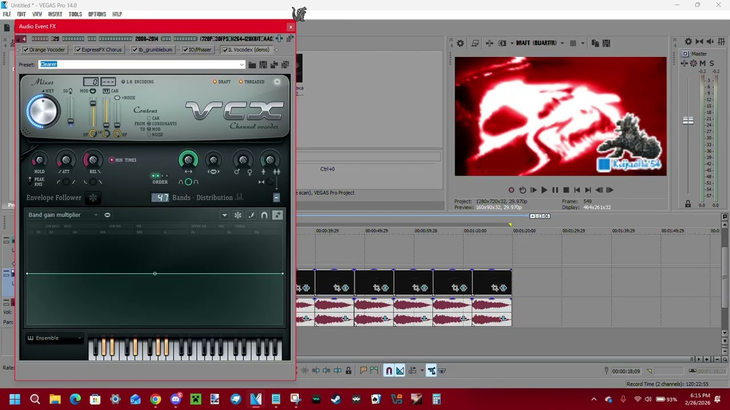Click the Remove Selected Plug-In icon
This screenshot has width=730, height=410.
pyautogui.click(x=290, y=39)
